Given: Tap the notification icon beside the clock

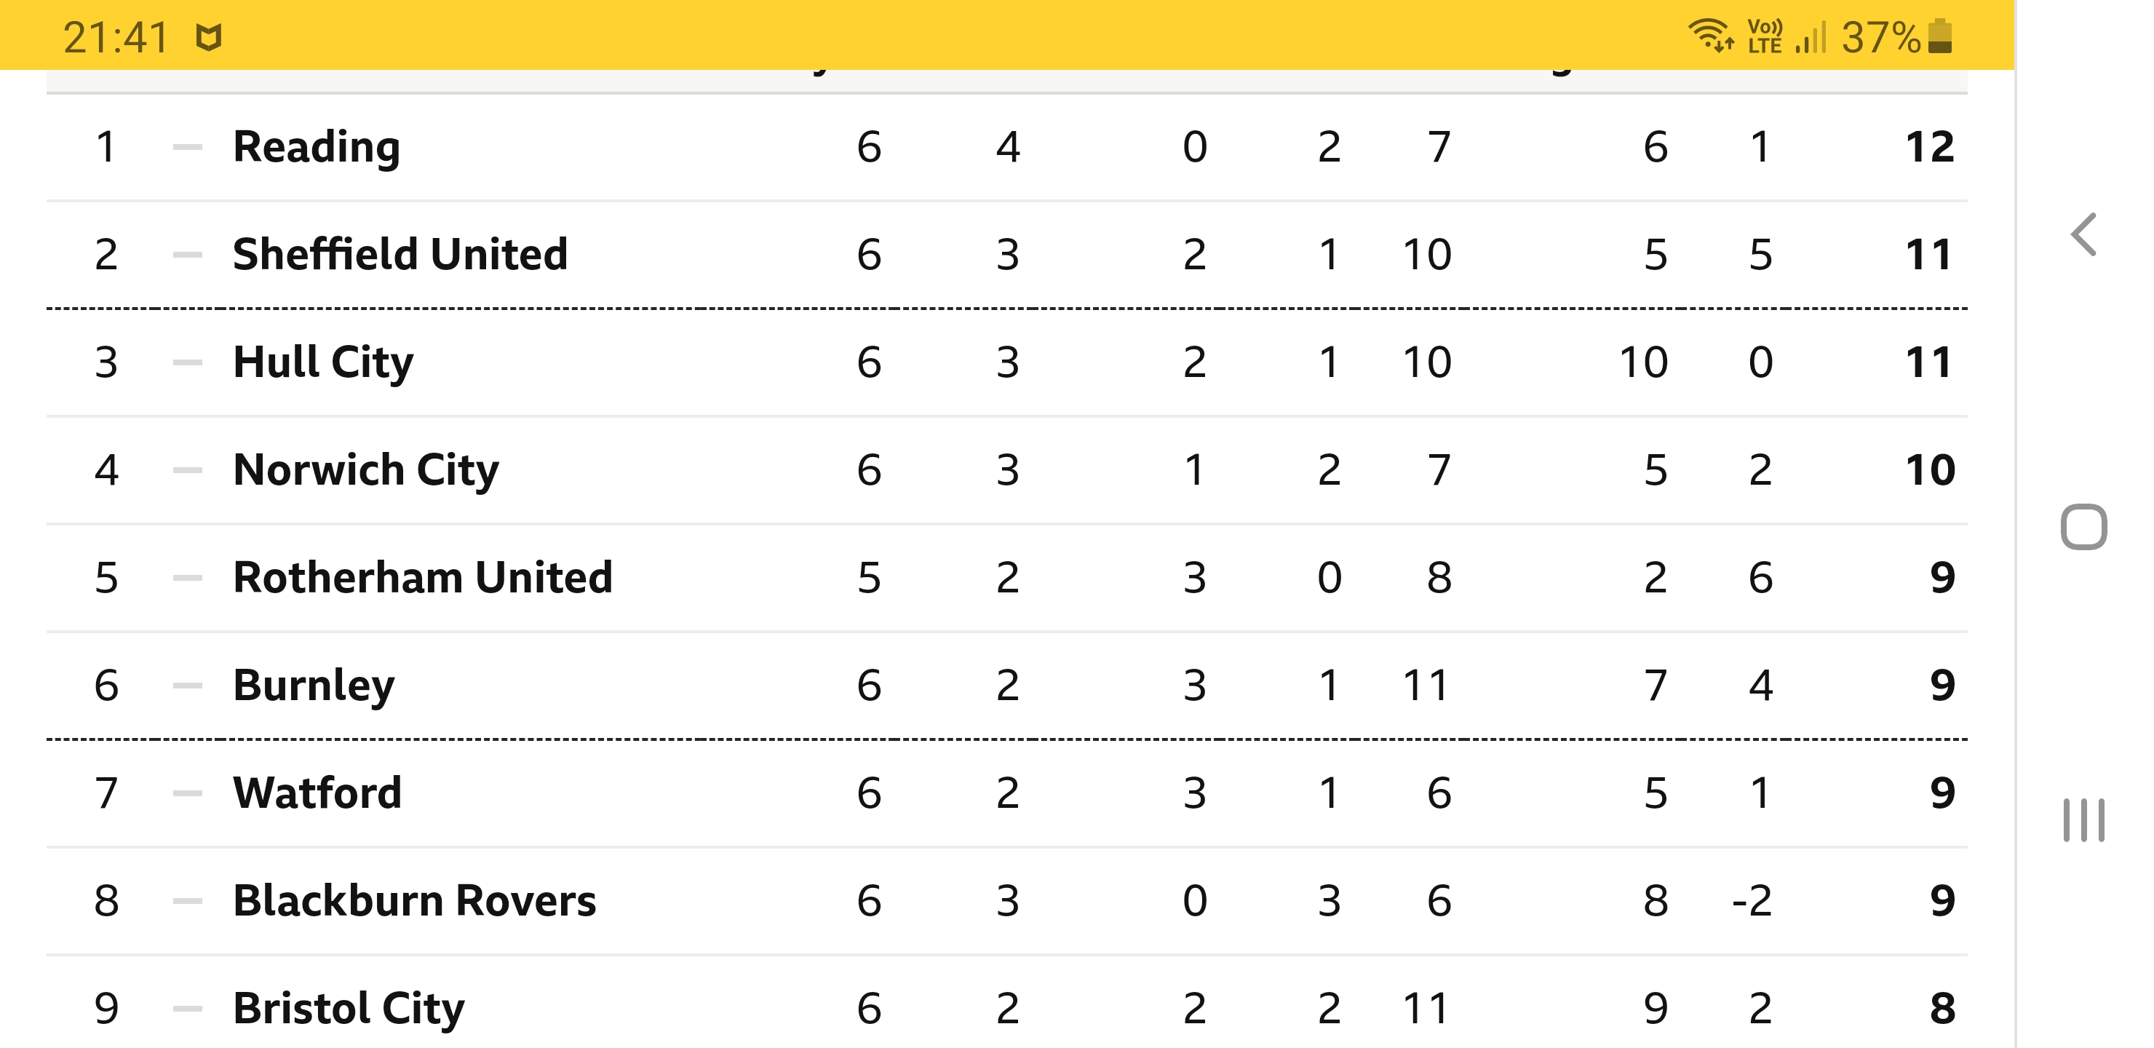Looking at the screenshot, I should 208,38.
